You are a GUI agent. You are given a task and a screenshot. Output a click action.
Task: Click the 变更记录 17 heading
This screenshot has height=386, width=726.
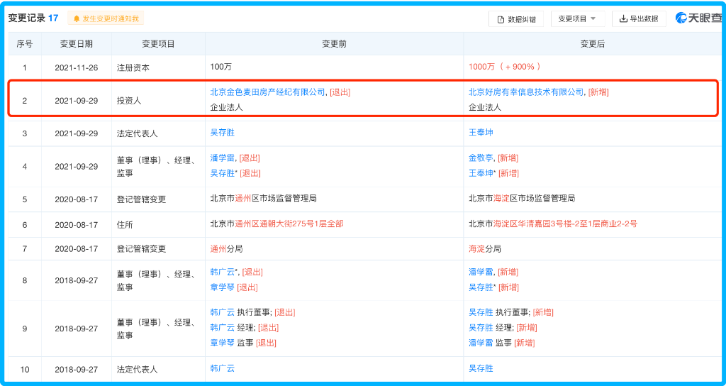point(33,18)
